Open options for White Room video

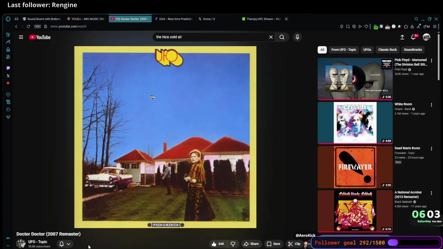click(x=431, y=104)
